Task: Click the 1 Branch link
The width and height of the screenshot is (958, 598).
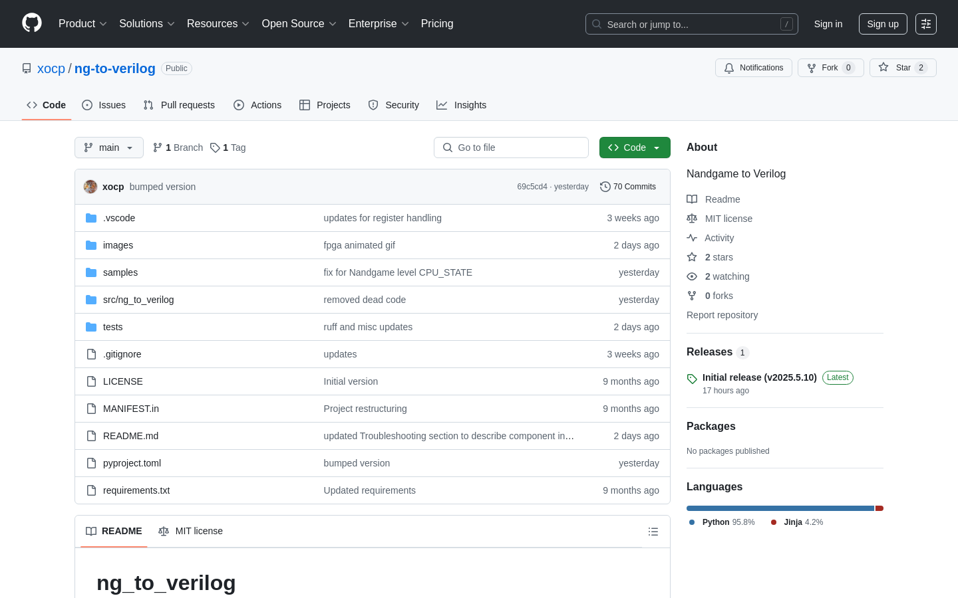Action: (x=178, y=148)
